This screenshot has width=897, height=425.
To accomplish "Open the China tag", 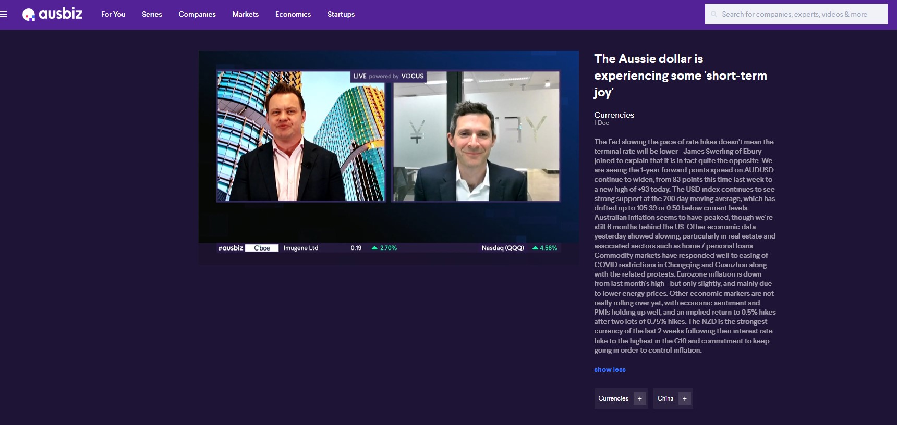I will coord(665,398).
